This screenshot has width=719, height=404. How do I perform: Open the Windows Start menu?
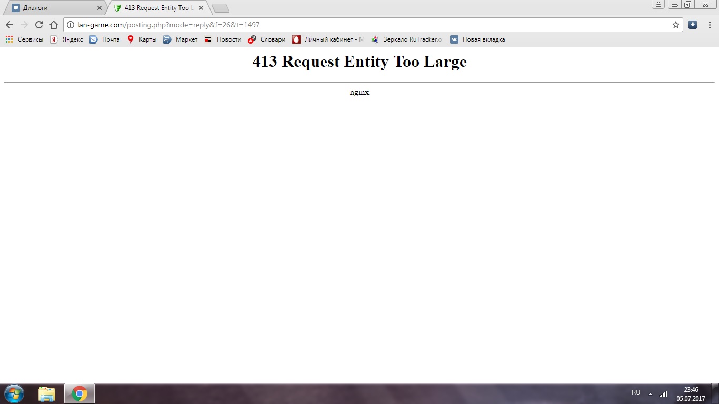pyautogui.click(x=14, y=393)
